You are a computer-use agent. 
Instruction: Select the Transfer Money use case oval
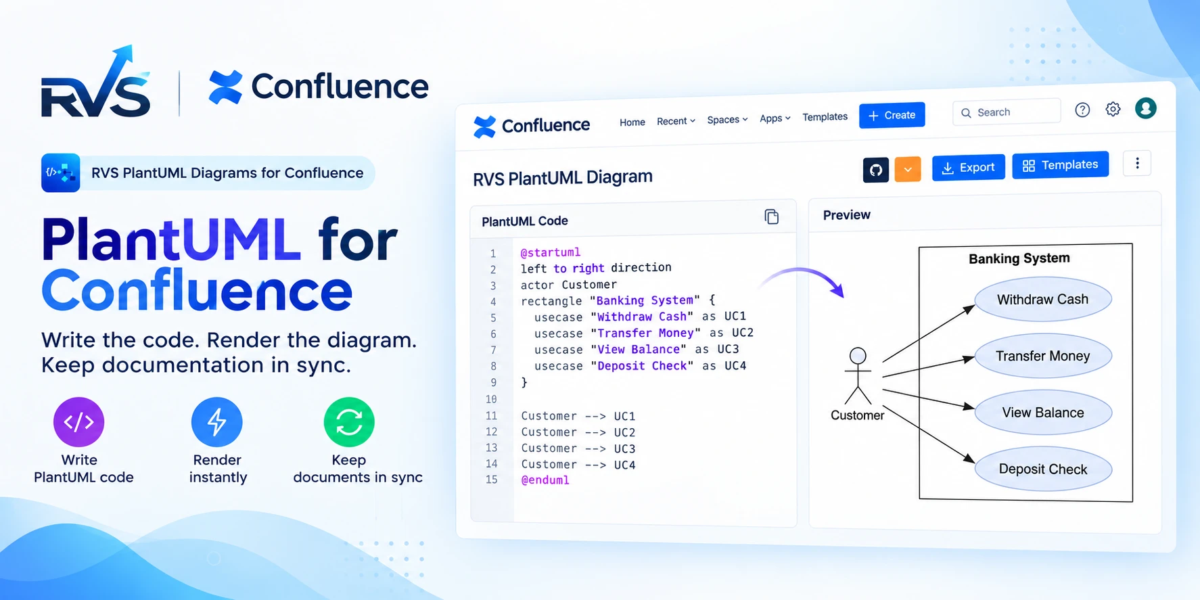click(x=1042, y=356)
